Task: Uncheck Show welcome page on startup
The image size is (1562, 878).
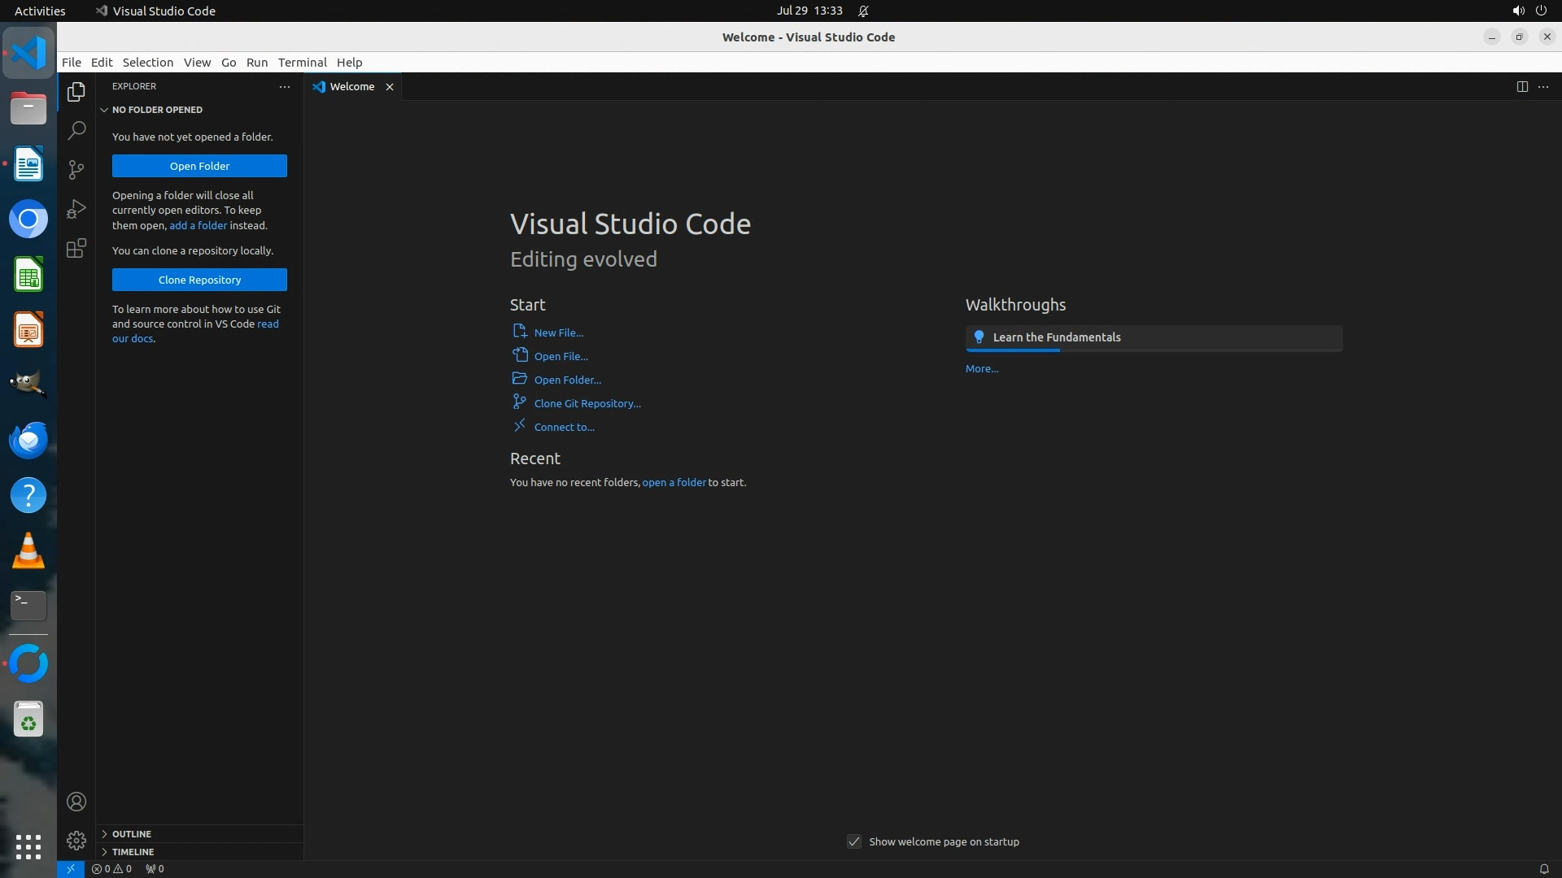Action: 853,841
